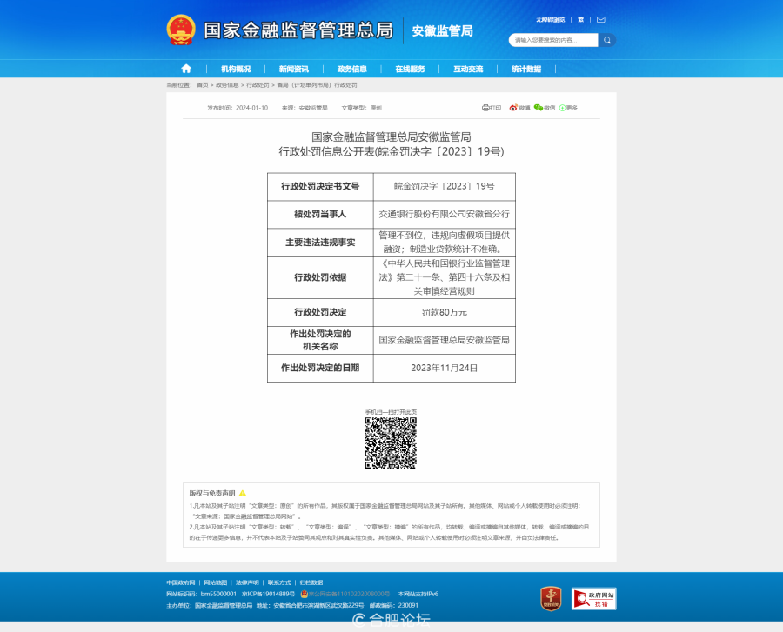Click the home icon in navigation bar
The width and height of the screenshot is (783, 632).
pos(186,69)
